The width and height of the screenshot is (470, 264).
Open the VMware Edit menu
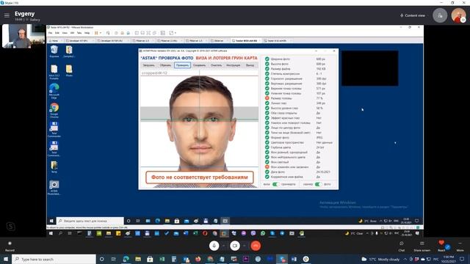(57, 33)
